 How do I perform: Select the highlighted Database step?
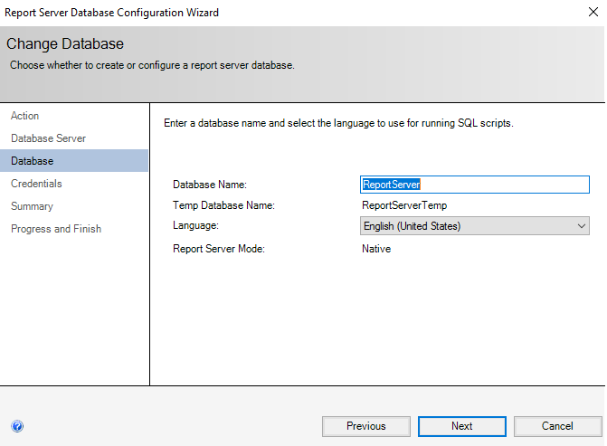[x=33, y=161]
